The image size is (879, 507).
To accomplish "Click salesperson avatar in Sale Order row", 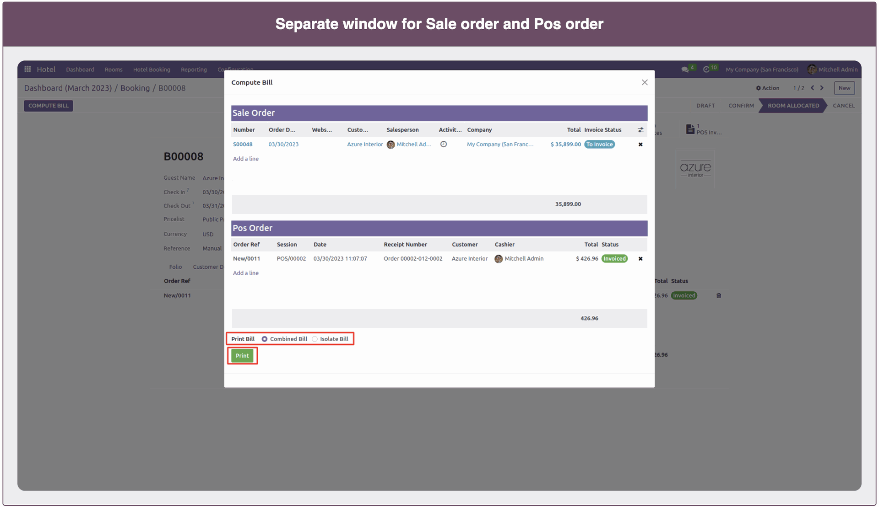I will click(391, 144).
